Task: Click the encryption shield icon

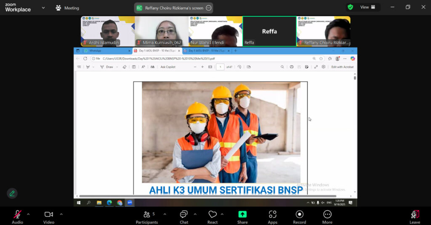Action: (350, 7)
